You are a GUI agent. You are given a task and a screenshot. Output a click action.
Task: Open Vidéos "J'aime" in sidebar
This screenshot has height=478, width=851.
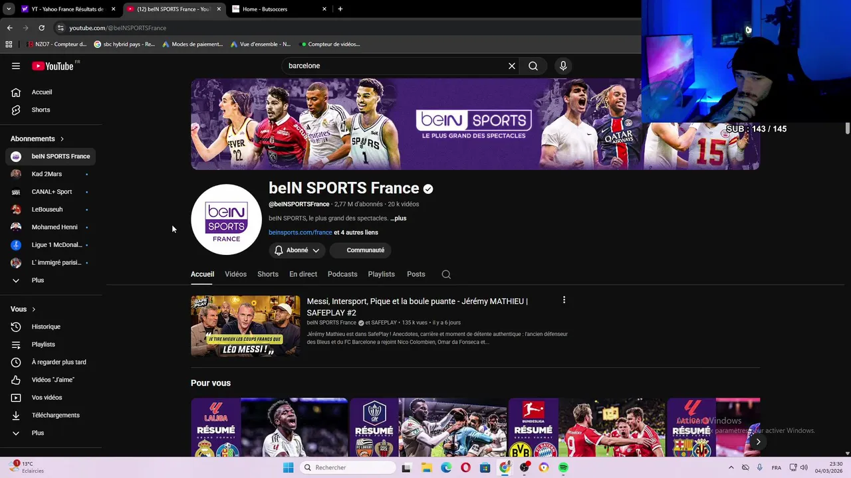(x=52, y=380)
